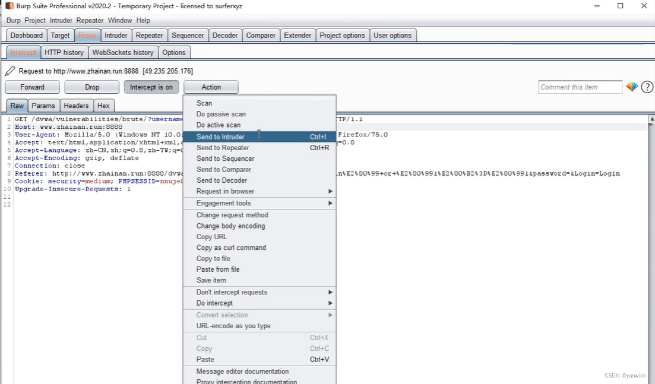
Task: Click the pencil edit icon beside request target
Action: pos(10,71)
